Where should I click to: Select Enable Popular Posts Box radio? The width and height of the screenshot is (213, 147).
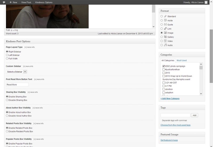pyautogui.click(x=7, y=144)
